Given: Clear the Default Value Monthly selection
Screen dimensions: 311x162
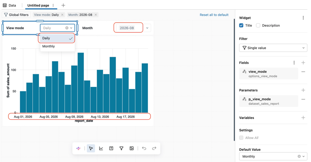Looking at the screenshot, I should tap(299, 156).
